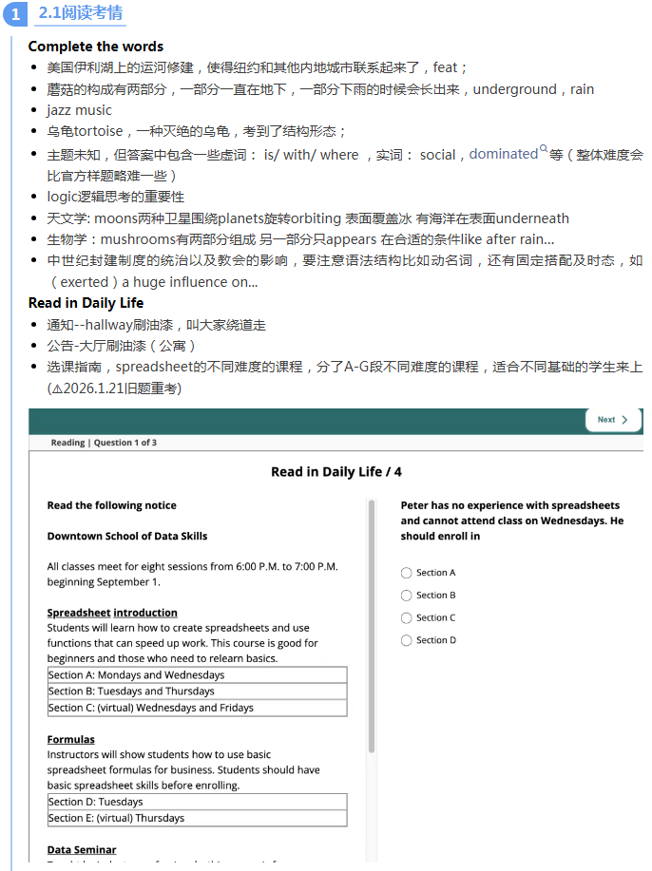
Task: Mark Section D as the answer
Action: pyautogui.click(x=407, y=640)
